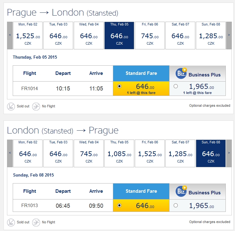Click the Standard Fare header for outbound flight
235x231 pixels.
click(x=141, y=73)
